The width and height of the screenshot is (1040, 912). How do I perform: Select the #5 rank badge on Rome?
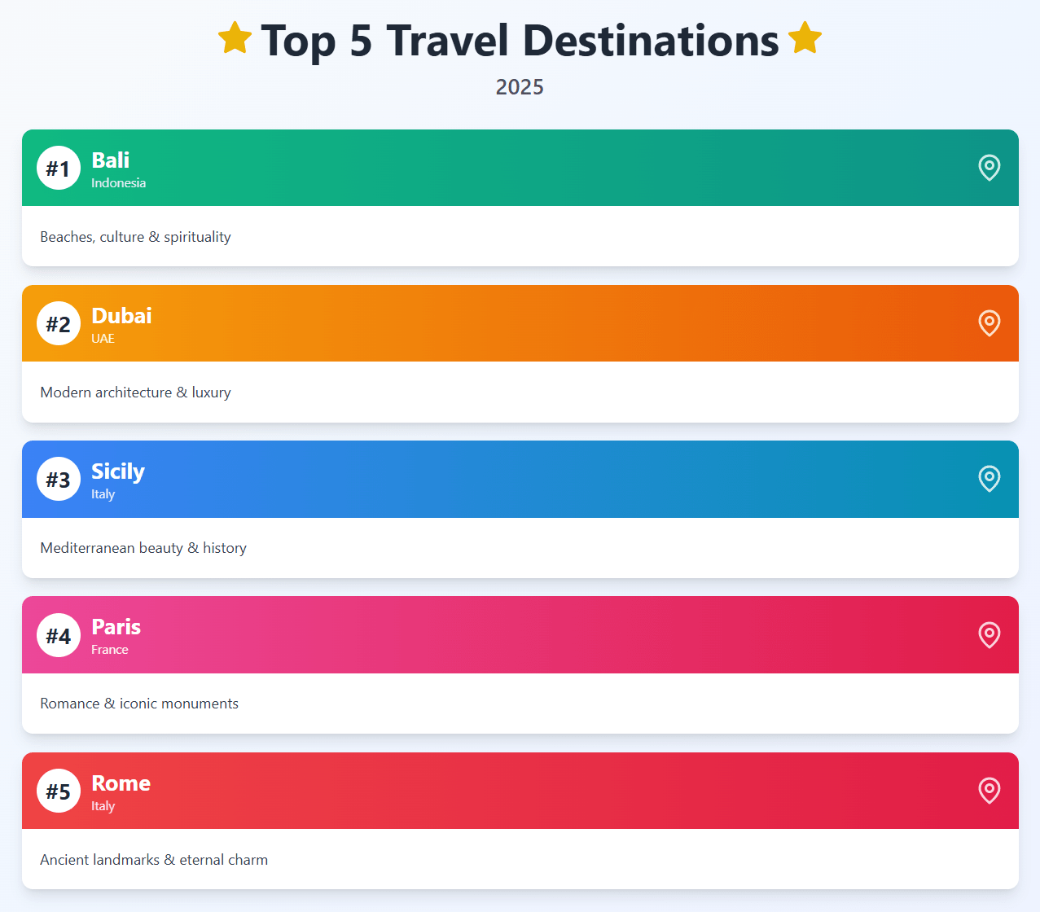point(59,791)
